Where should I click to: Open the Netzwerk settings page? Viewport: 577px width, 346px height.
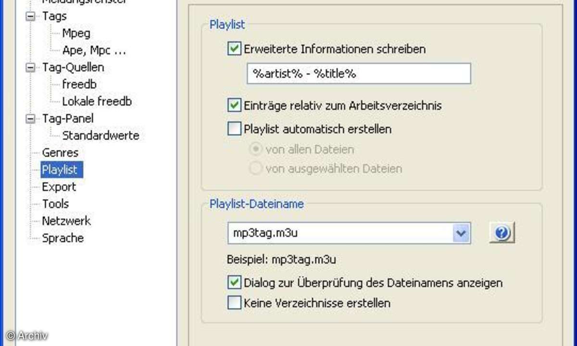66,221
